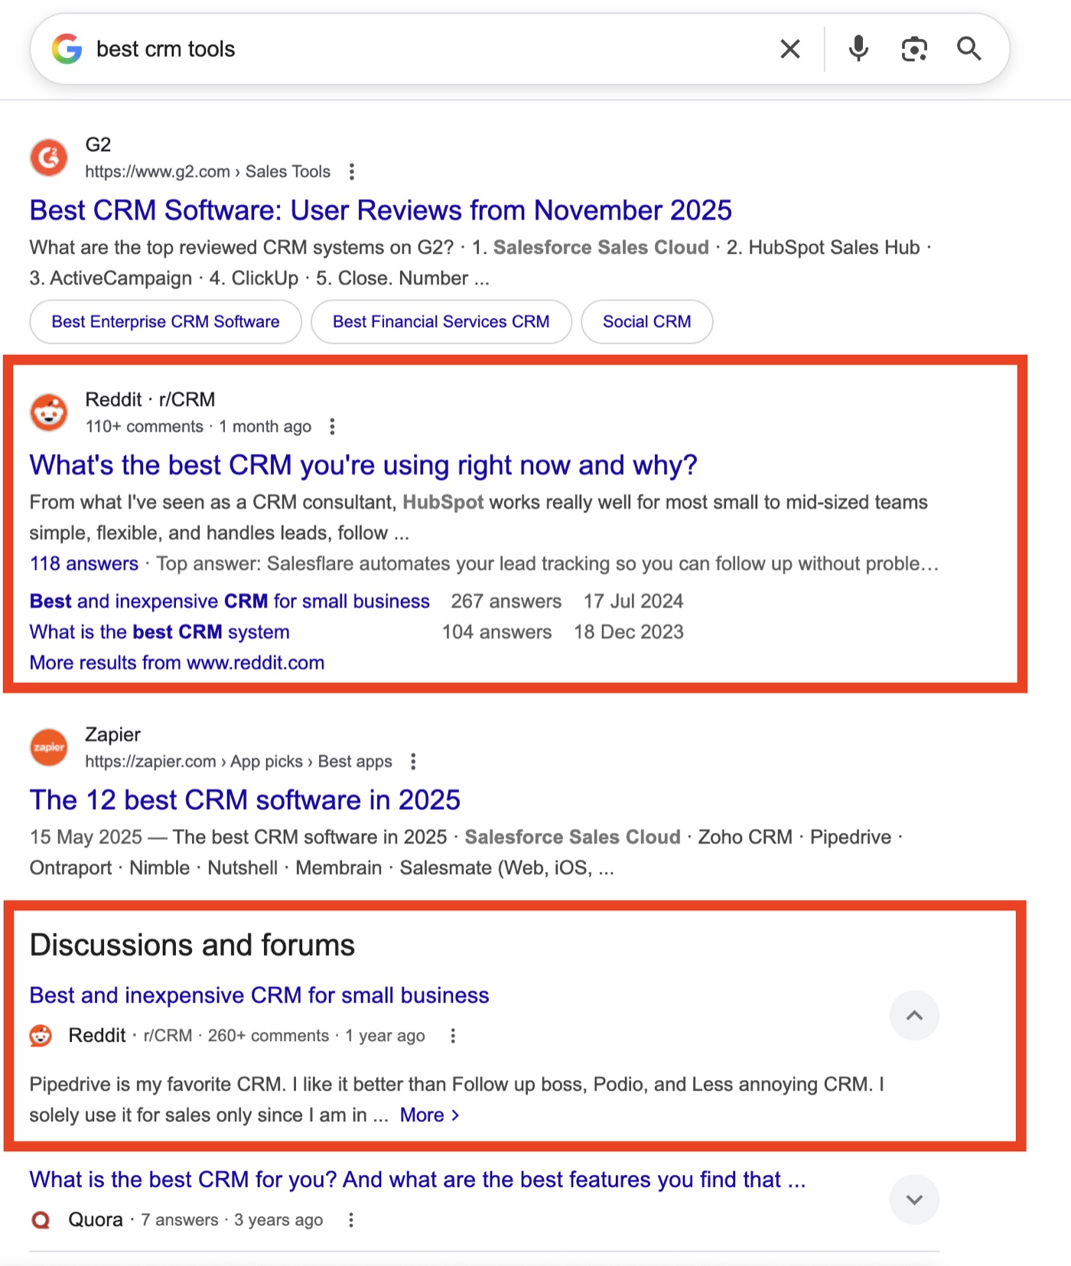
Task: Click the '18 Dec 2023' date
Action: pos(629,632)
